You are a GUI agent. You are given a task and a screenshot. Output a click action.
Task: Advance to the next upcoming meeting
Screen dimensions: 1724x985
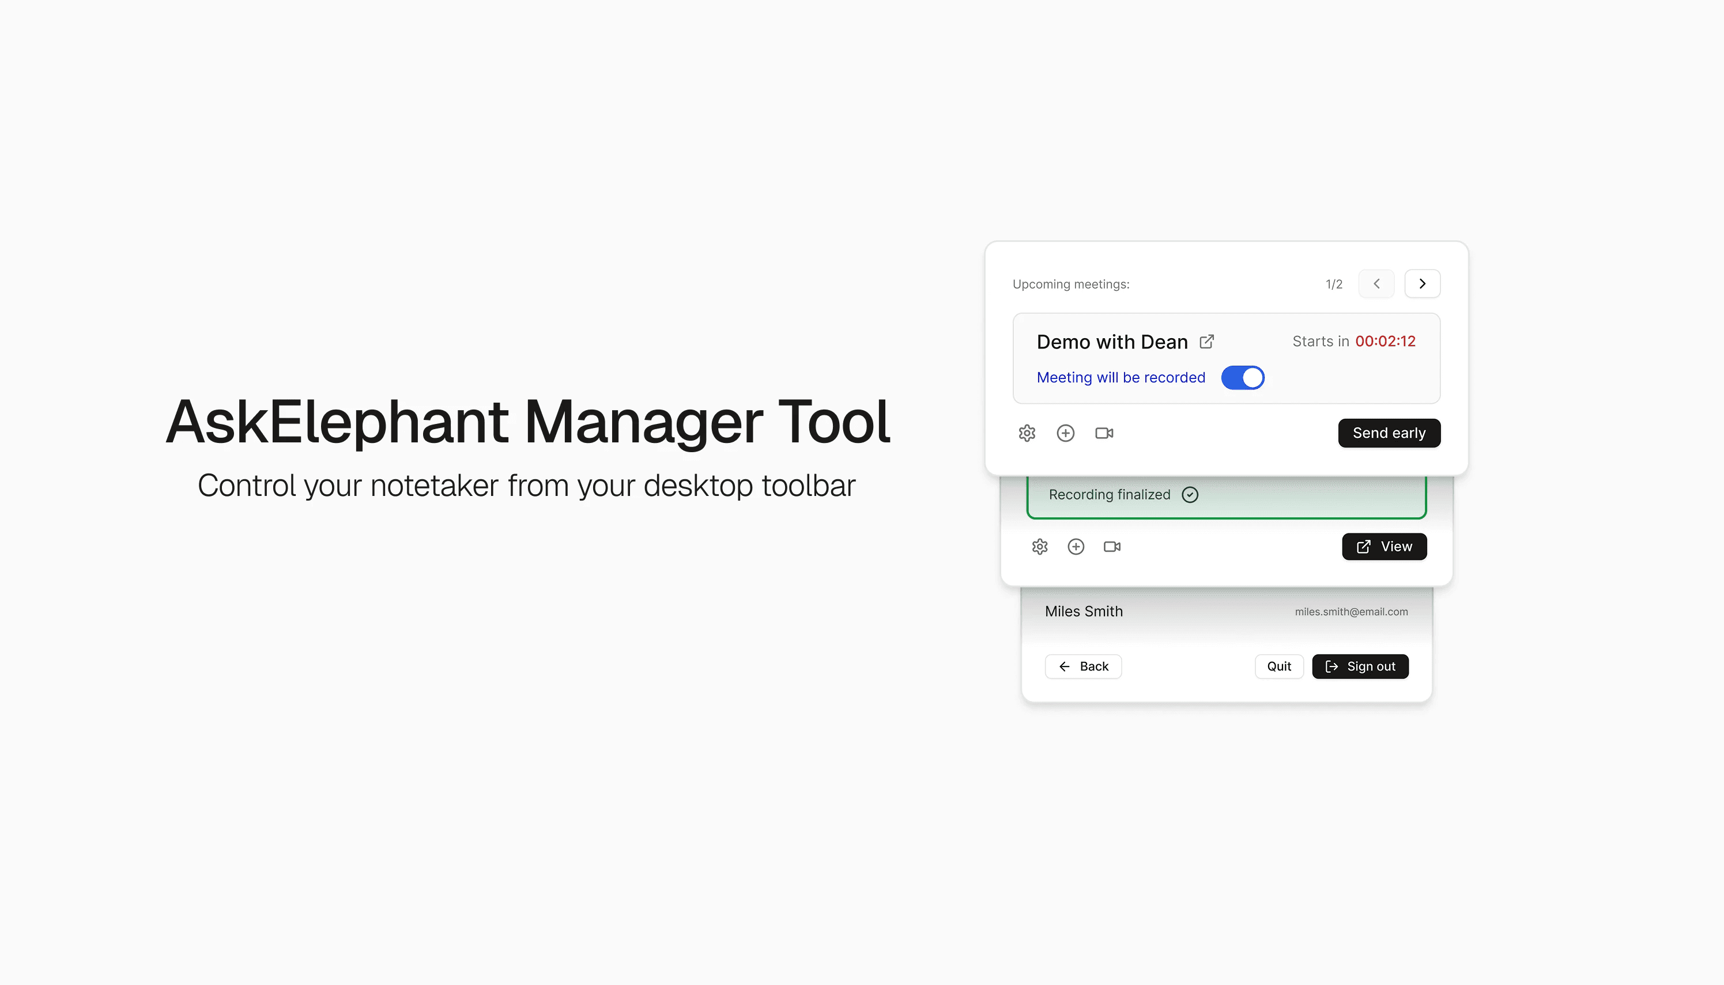tap(1422, 283)
